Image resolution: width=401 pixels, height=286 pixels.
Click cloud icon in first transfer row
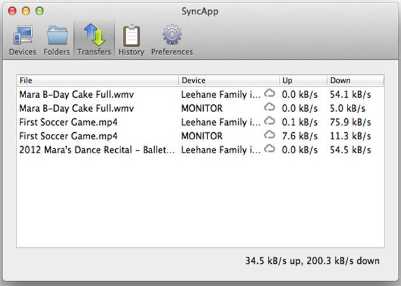270,94
